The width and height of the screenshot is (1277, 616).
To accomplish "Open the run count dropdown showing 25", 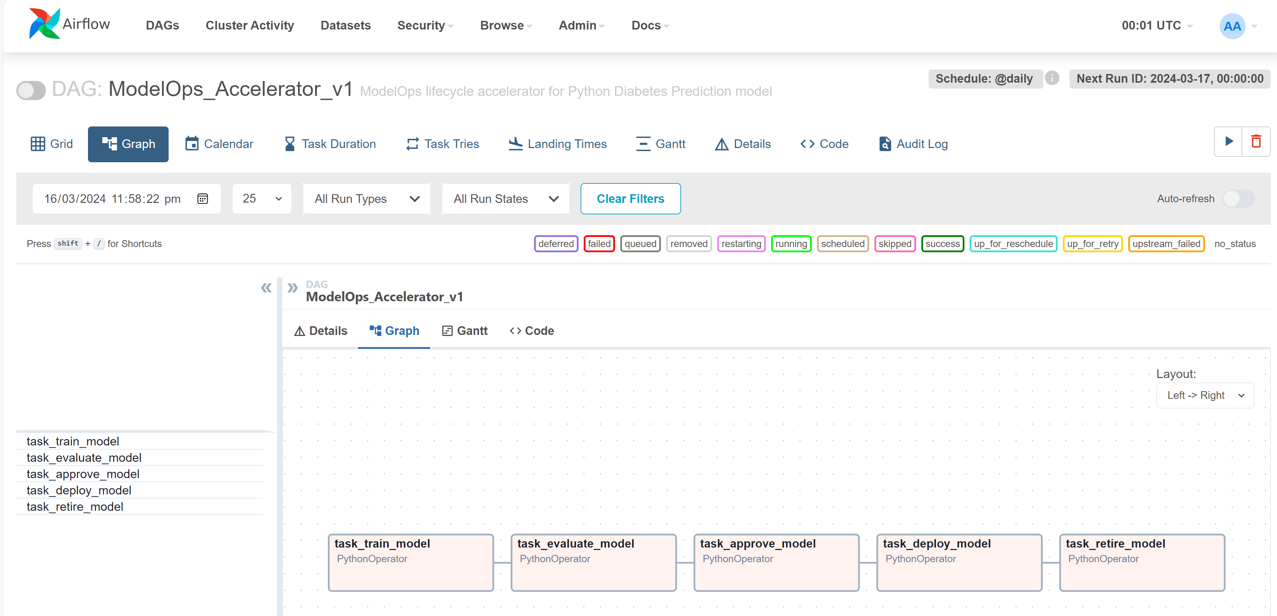I will tap(262, 199).
